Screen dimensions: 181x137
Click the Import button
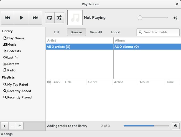pos(116,32)
